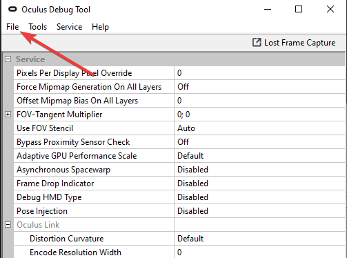347x258 pixels.
Task: Open the Tools menu
Action: (38, 27)
